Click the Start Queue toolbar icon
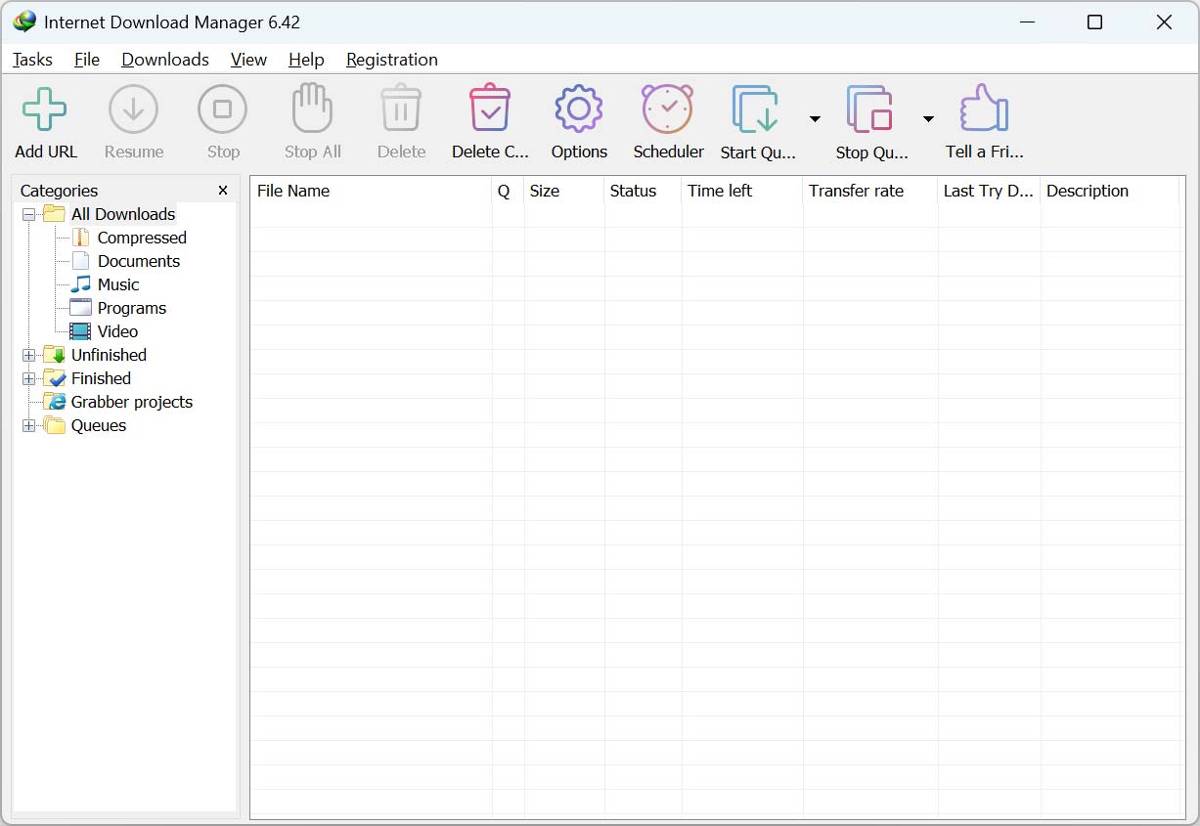Image resolution: width=1200 pixels, height=826 pixels. [x=756, y=109]
